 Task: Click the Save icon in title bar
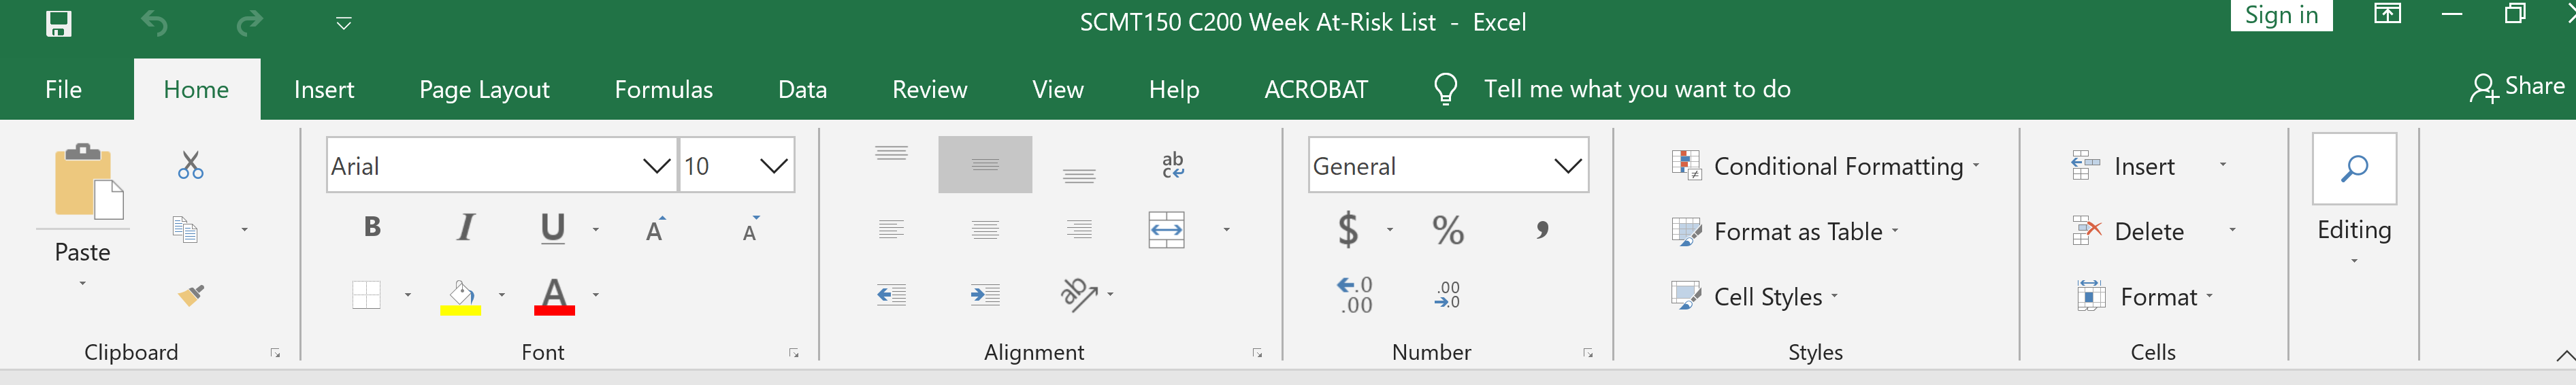[59, 23]
